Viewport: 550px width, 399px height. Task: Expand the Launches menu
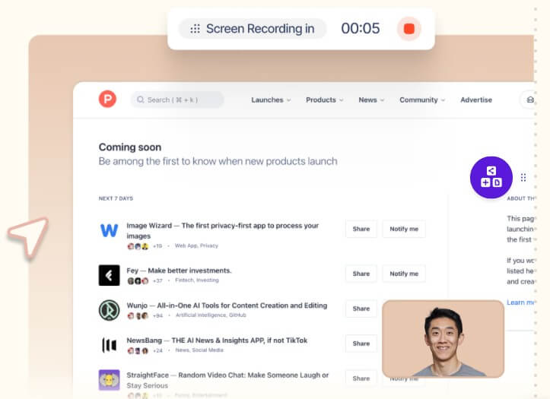(x=271, y=100)
